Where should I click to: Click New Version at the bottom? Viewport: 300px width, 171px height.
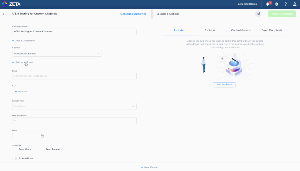[x=150, y=167]
